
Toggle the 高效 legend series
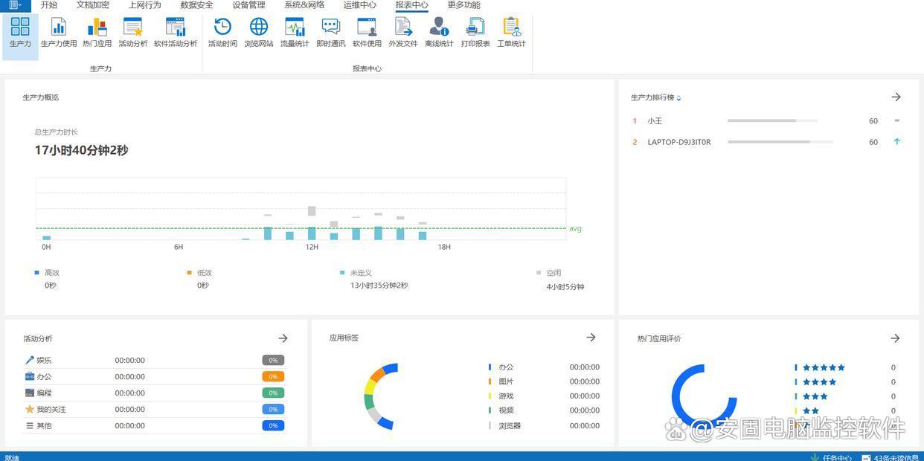pyautogui.click(x=51, y=273)
